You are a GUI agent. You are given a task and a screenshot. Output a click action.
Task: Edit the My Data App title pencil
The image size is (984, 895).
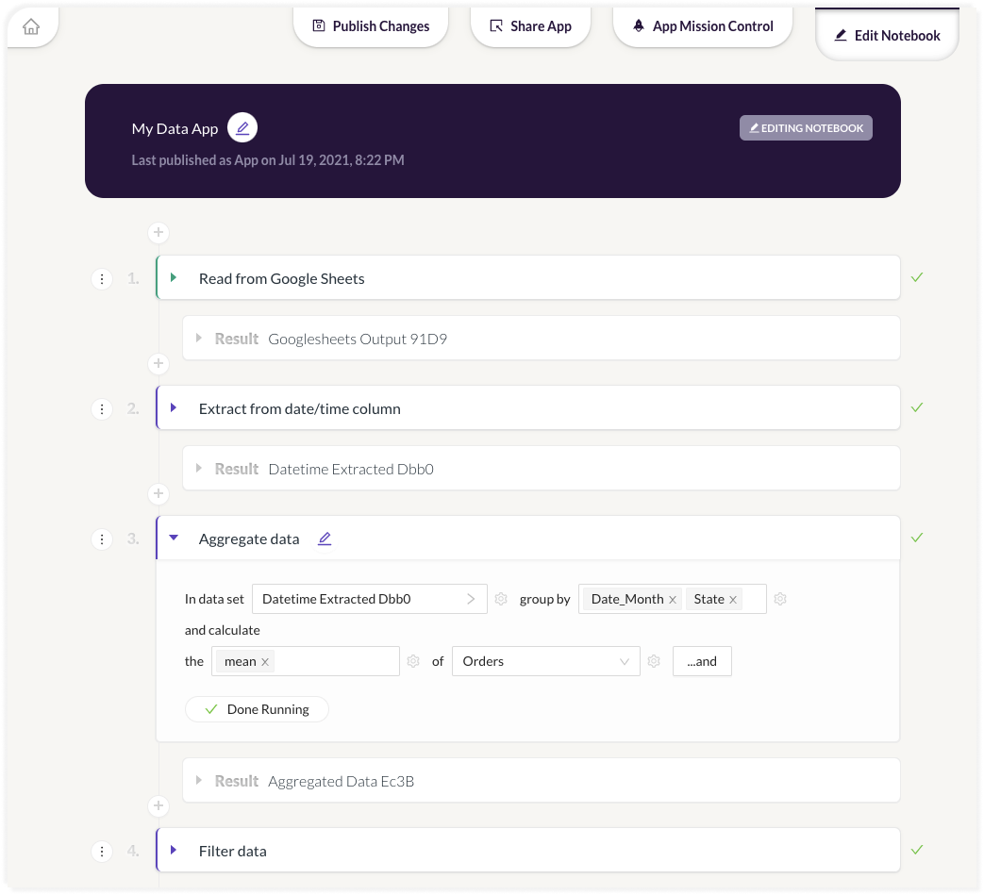tap(242, 128)
